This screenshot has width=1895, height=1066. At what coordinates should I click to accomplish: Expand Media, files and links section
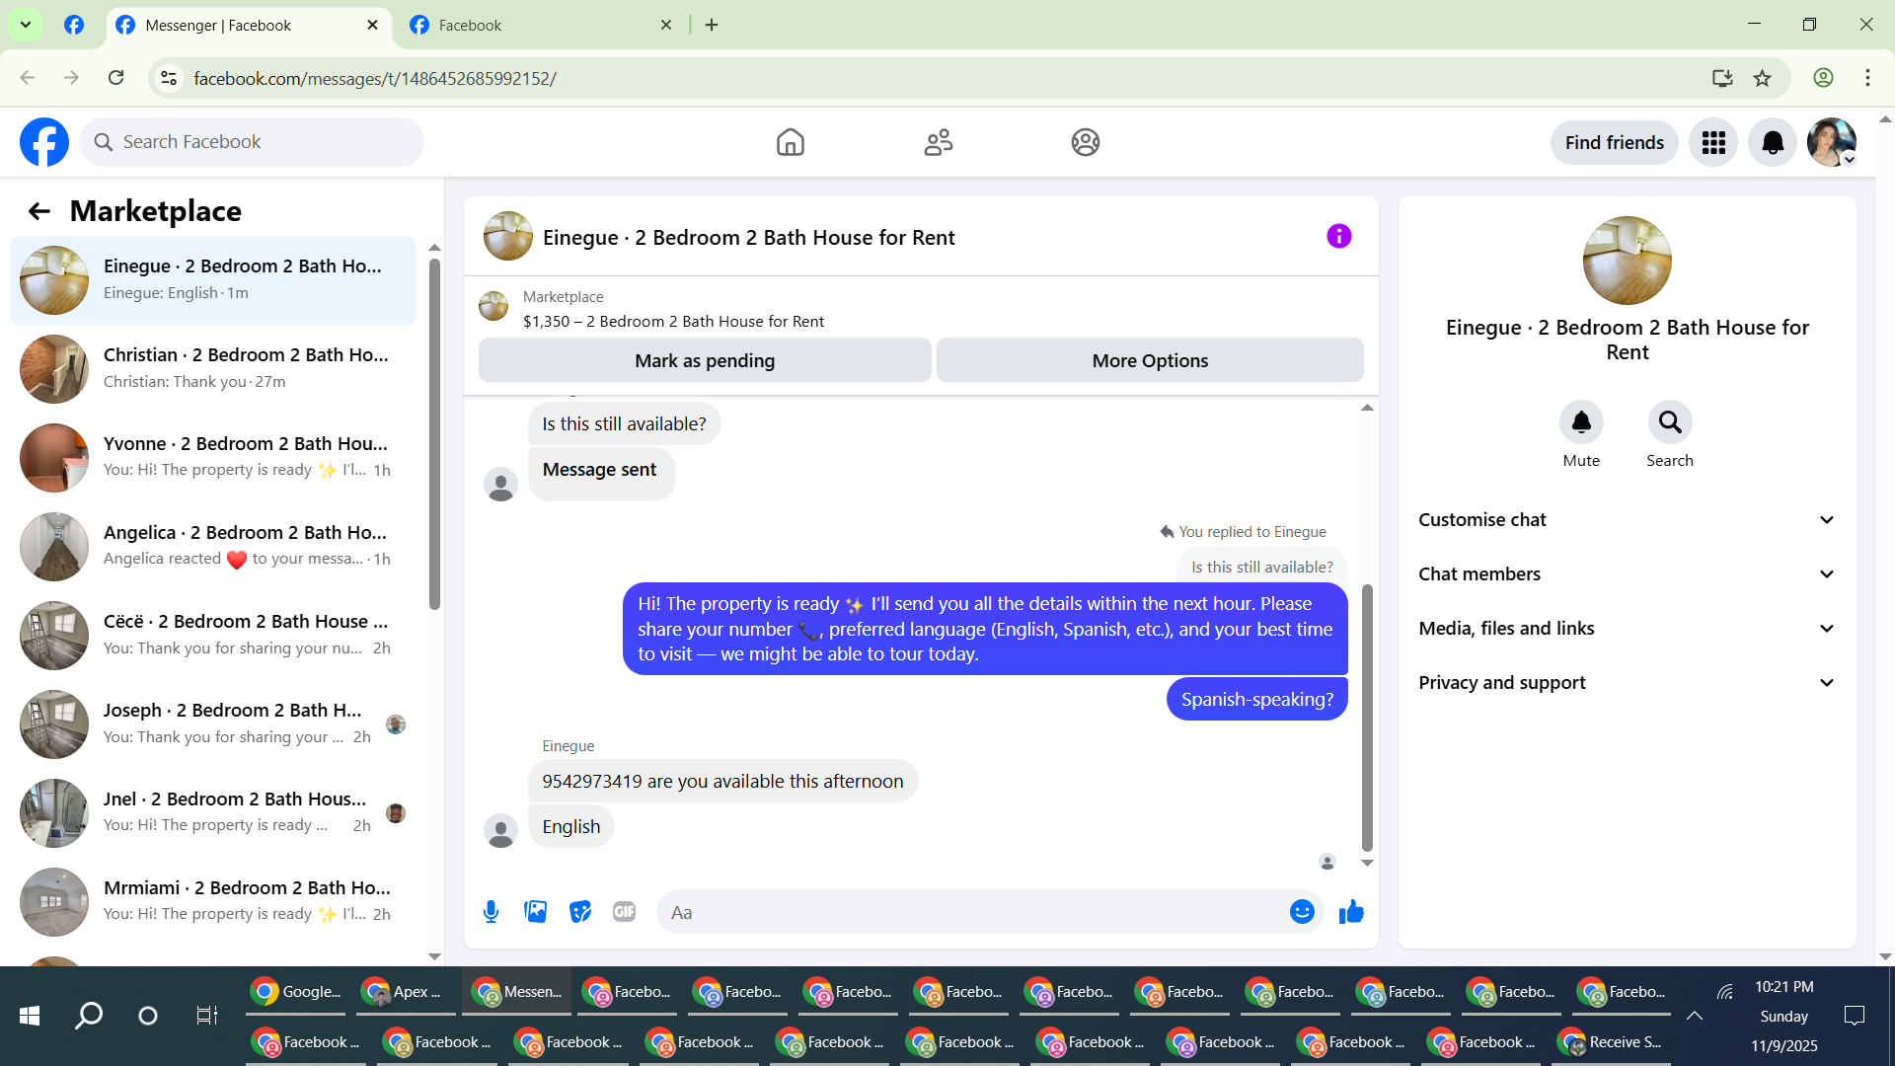coord(1628,629)
